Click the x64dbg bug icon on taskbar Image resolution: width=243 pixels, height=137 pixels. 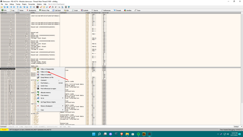click(150, 134)
